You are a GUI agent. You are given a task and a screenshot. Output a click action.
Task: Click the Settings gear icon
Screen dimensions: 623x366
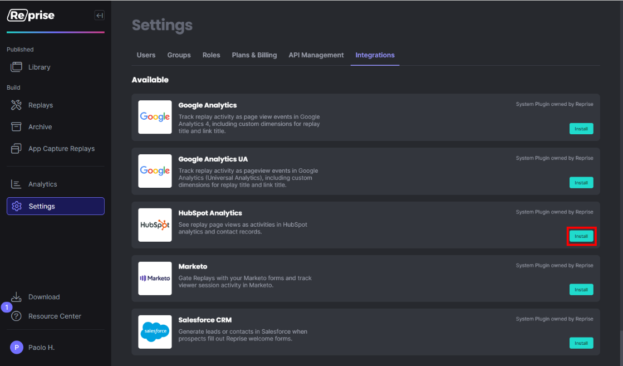point(17,206)
